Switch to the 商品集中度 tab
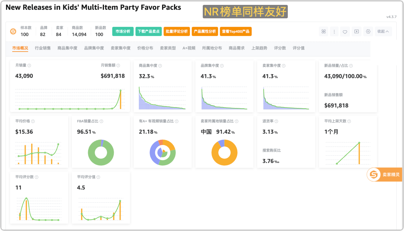 (67, 48)
